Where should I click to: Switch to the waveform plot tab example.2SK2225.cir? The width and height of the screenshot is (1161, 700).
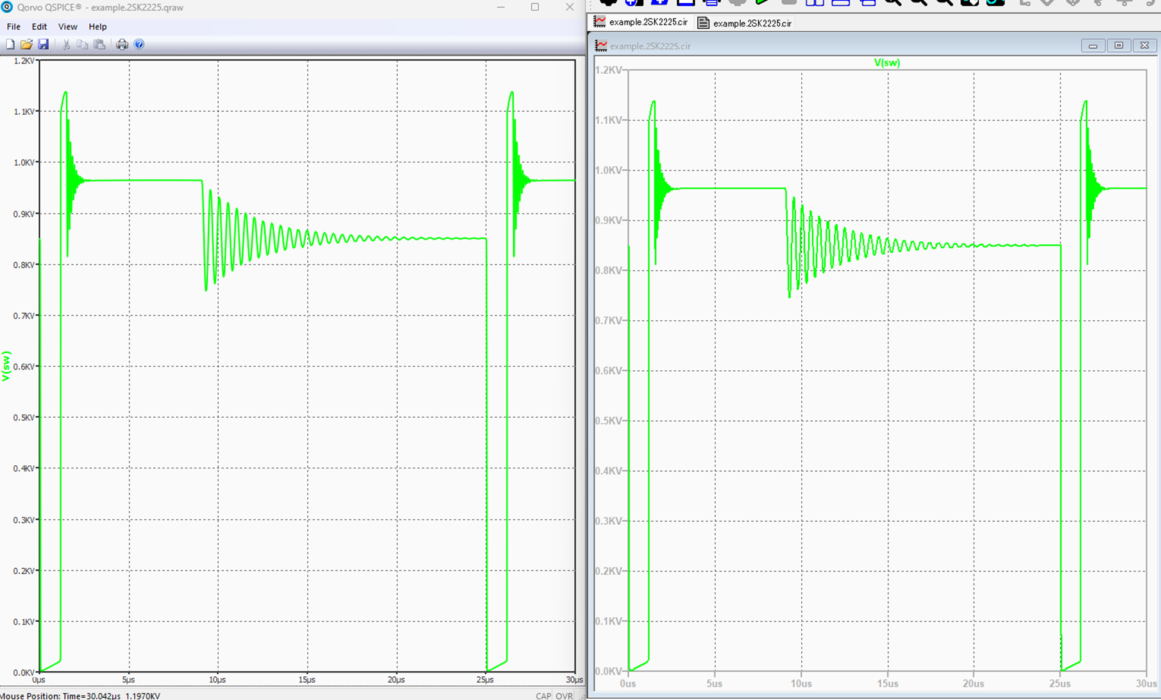(x=641, y=22)
